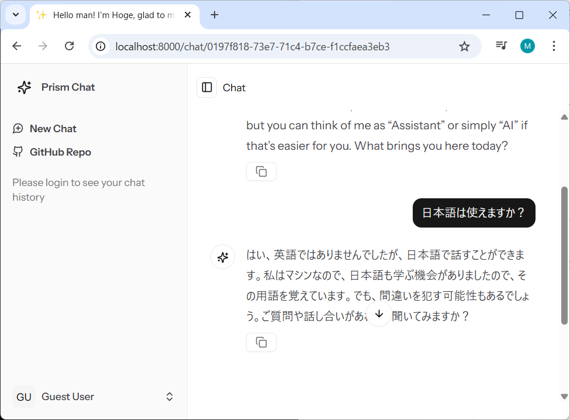This screenshot has width=570, height=420.
Task: Click the scroll-to-bottom arrow button
Action: 379,314
